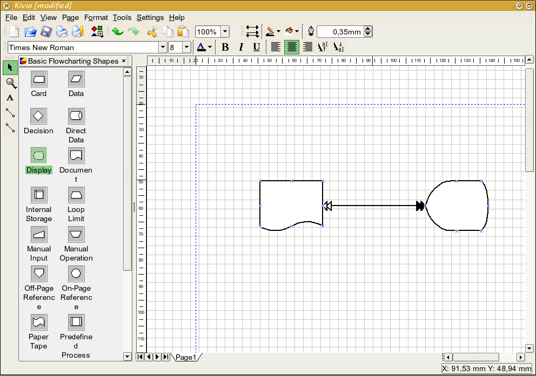
Task: Open the line color dropdown arrow
Action: coord(279,31)
